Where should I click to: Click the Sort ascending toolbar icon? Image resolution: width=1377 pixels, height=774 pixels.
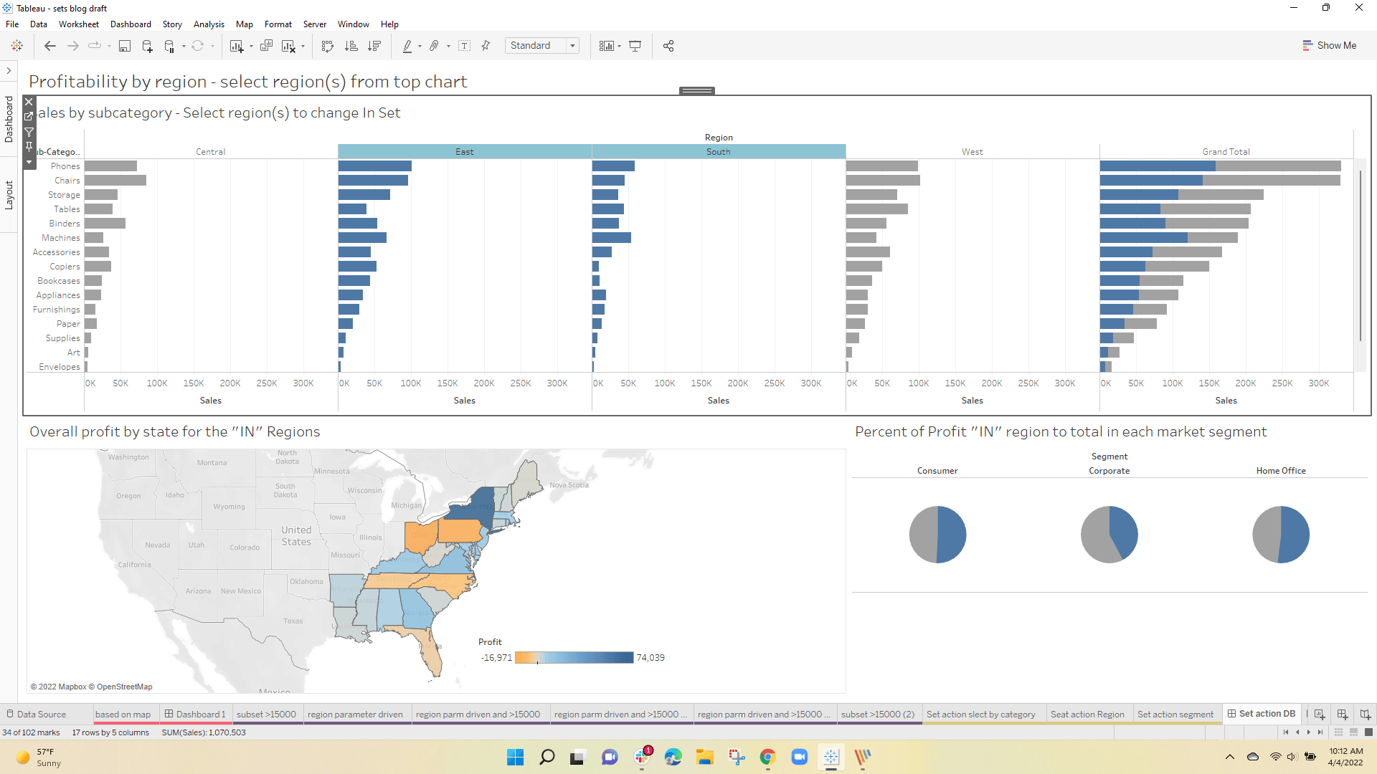(351, 46)
